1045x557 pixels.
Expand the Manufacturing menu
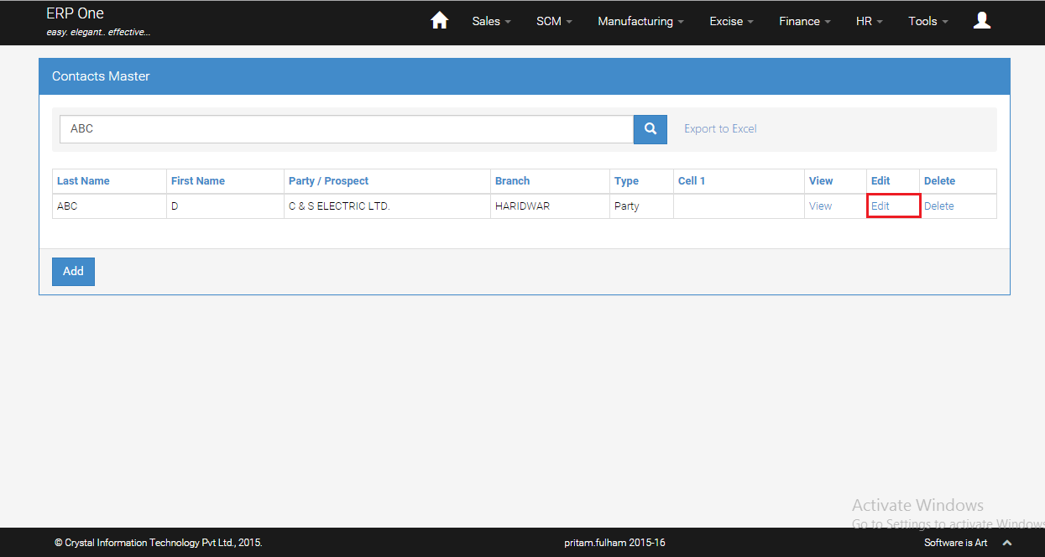640,22
